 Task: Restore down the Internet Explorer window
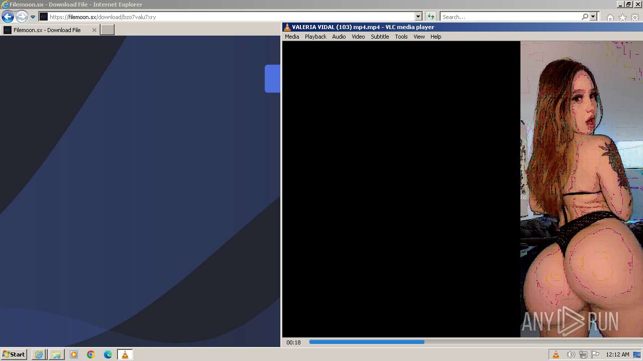point(628,5)
